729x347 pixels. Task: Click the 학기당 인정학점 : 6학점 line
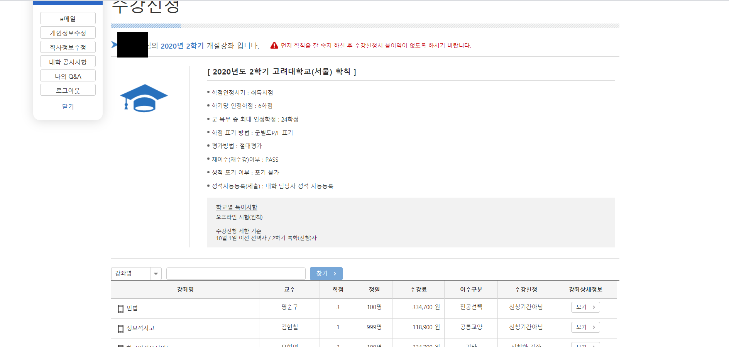click(x=242, y=106)
